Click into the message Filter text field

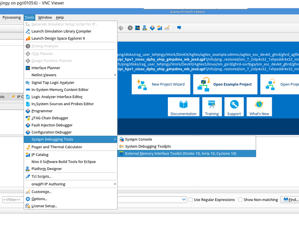(12, 200)
